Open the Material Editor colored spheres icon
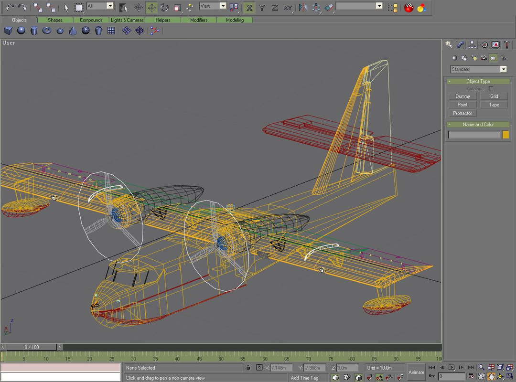Screen dimensions: 516x382 tap(421, 7)
